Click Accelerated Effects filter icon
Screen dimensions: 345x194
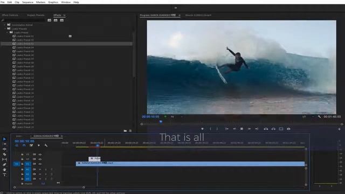coord(49,20)
